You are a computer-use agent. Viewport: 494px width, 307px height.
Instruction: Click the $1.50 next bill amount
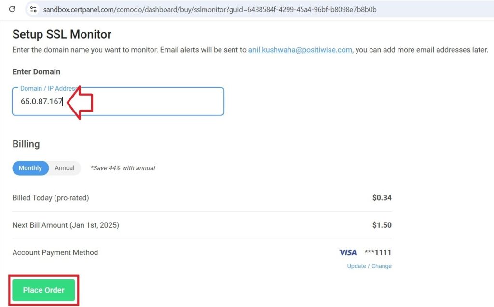pyautogui.click(x=382, y=225)
